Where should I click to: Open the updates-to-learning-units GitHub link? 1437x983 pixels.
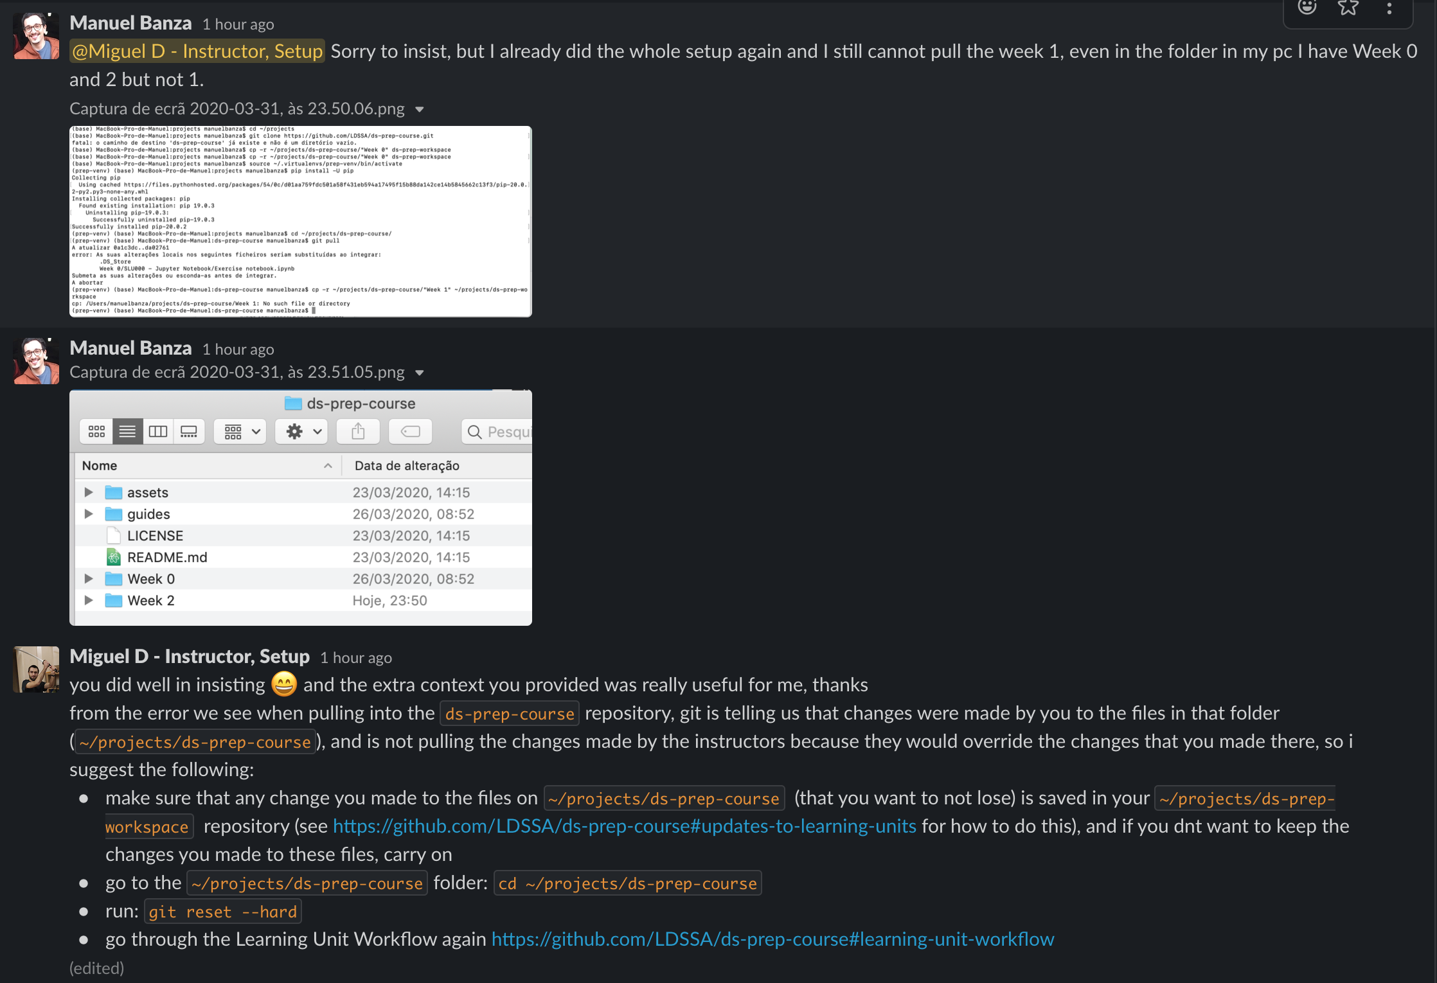click(625, 826)
